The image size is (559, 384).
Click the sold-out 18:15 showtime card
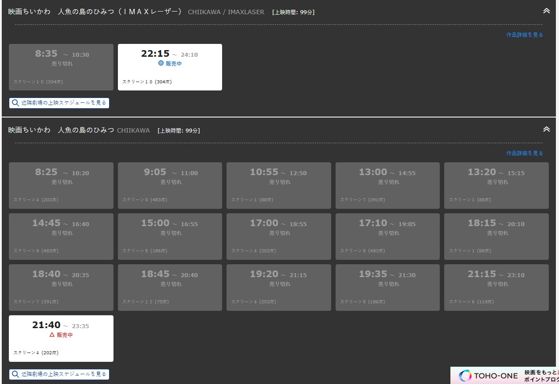tap(496, 236)
